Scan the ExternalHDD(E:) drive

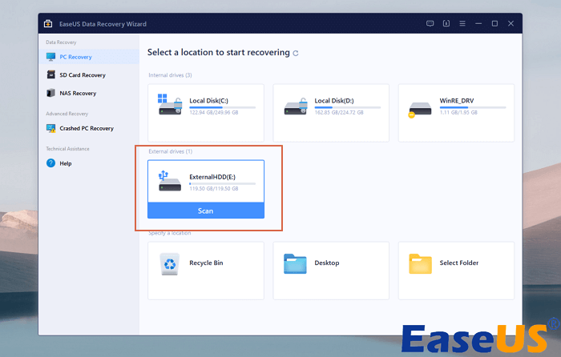click(206, 211)
